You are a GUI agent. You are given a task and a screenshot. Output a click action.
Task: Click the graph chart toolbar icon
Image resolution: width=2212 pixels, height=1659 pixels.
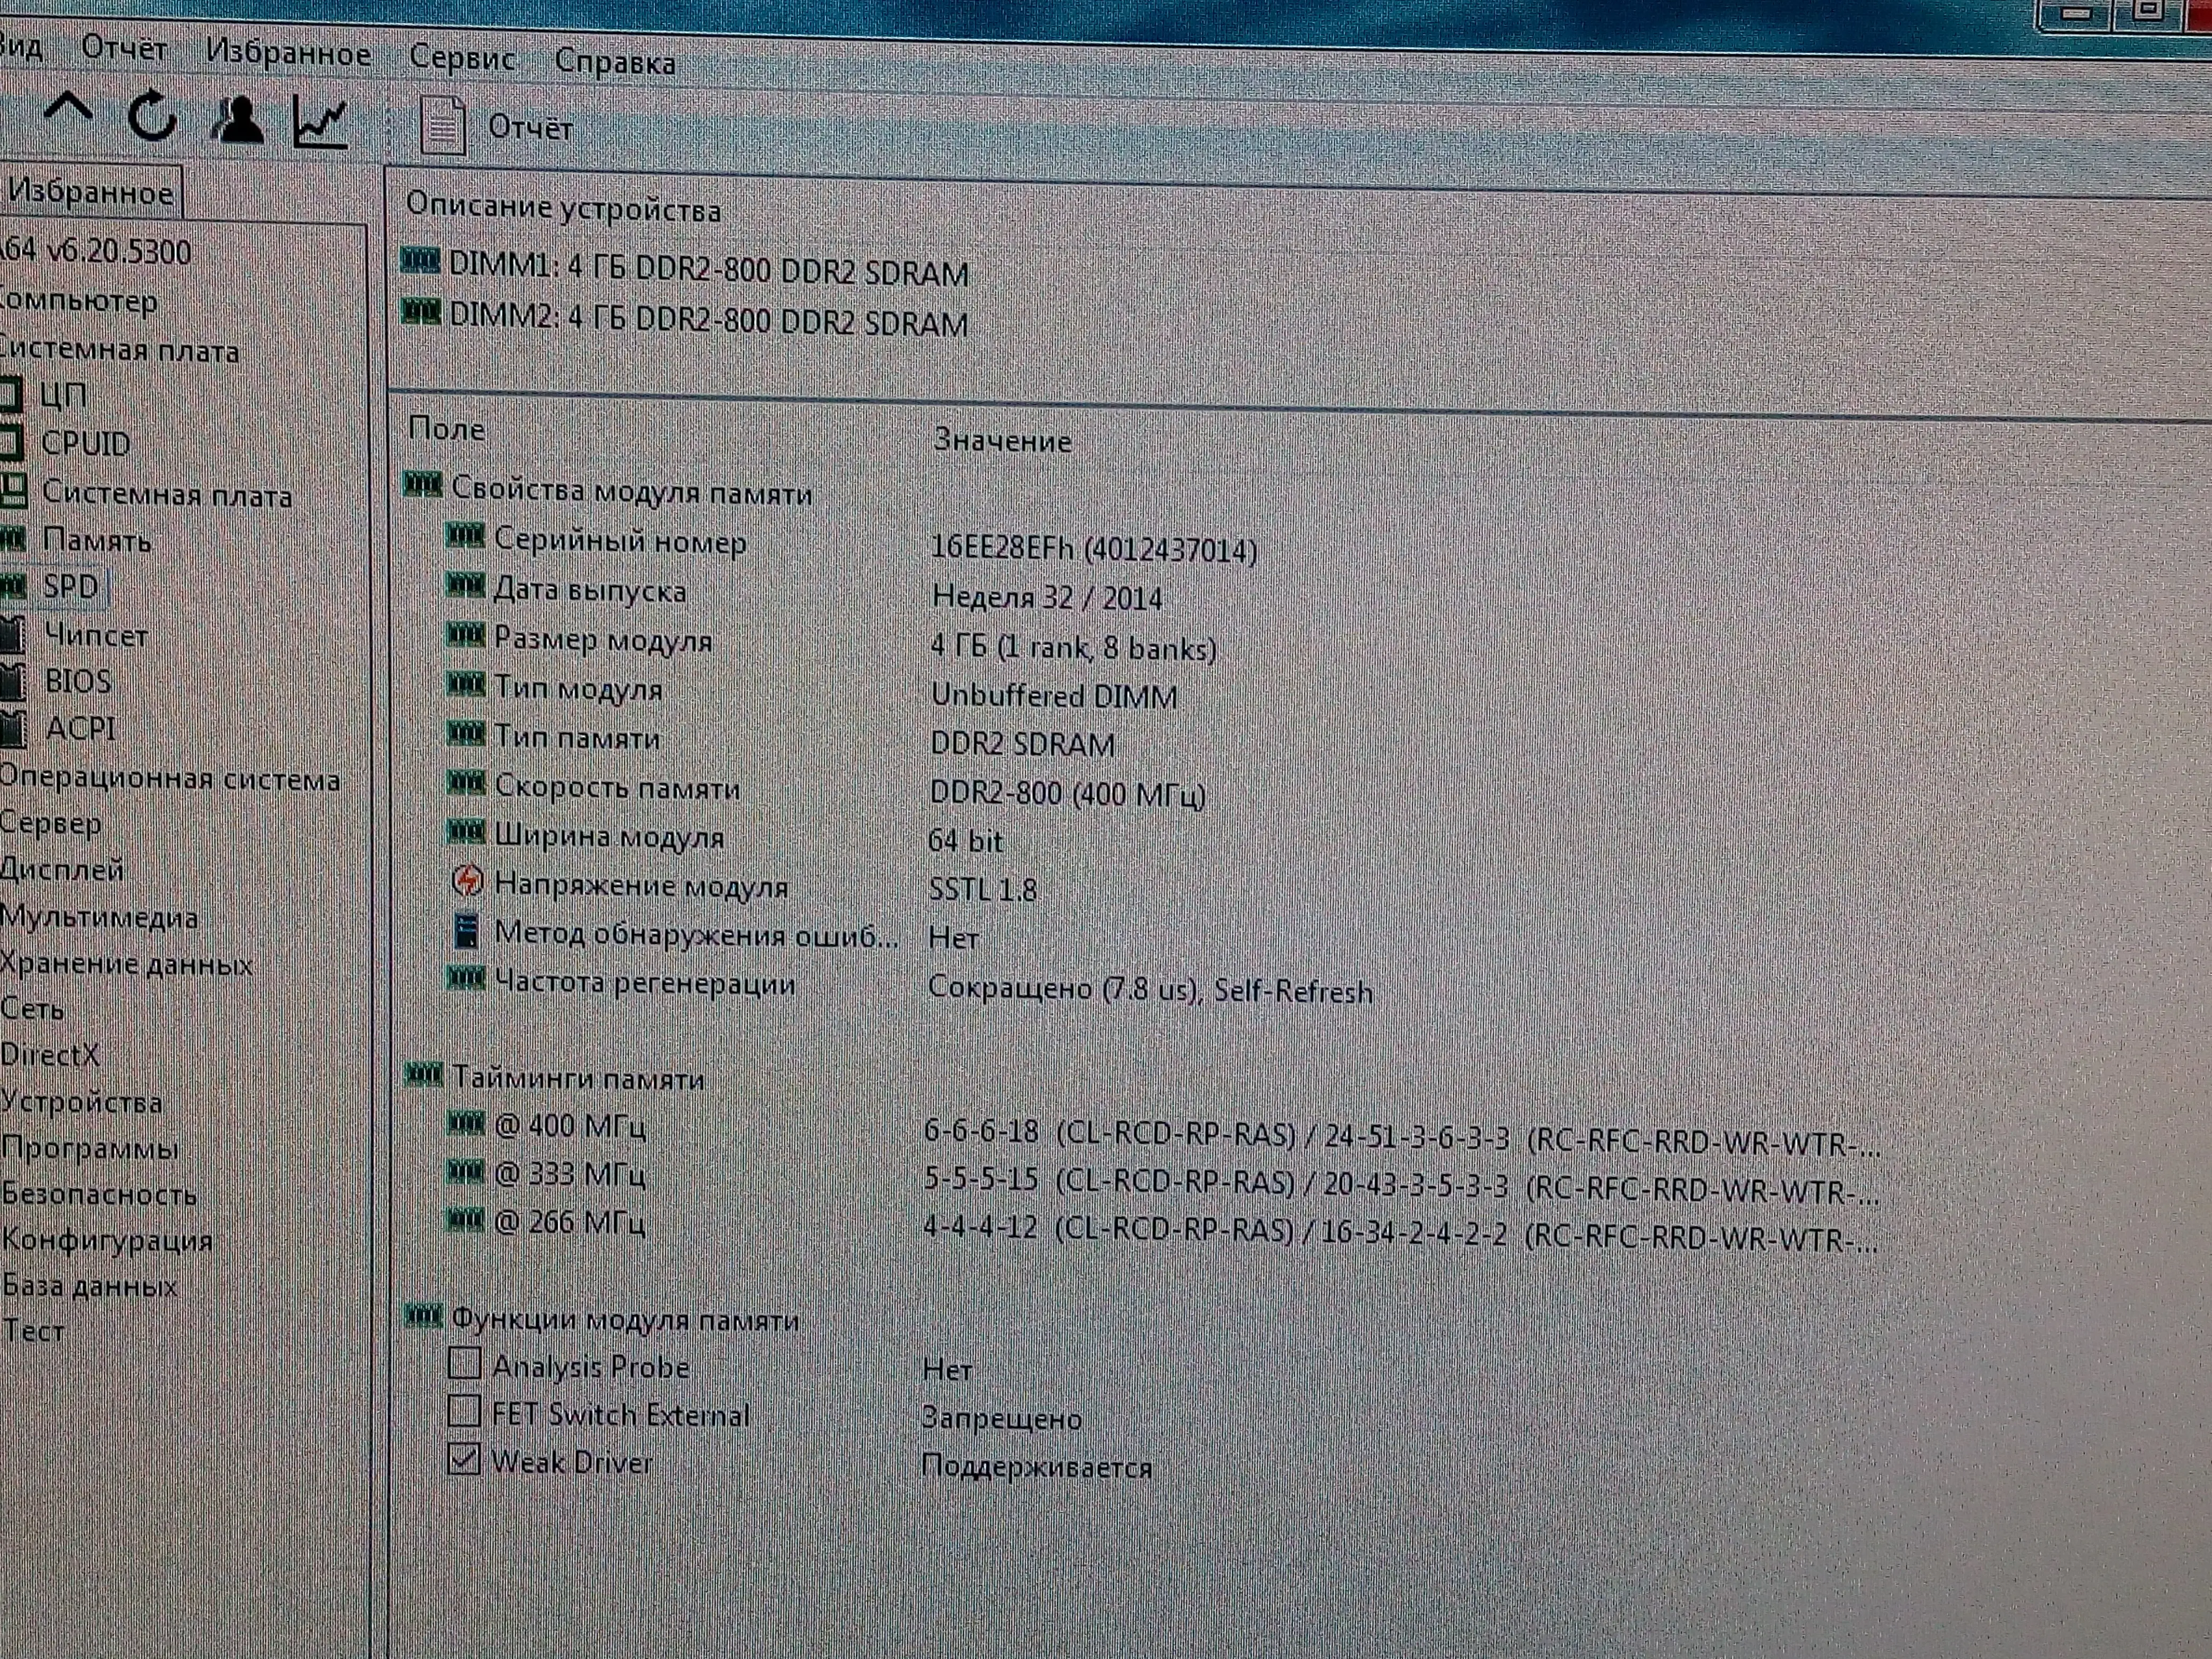tap(320, 123)
